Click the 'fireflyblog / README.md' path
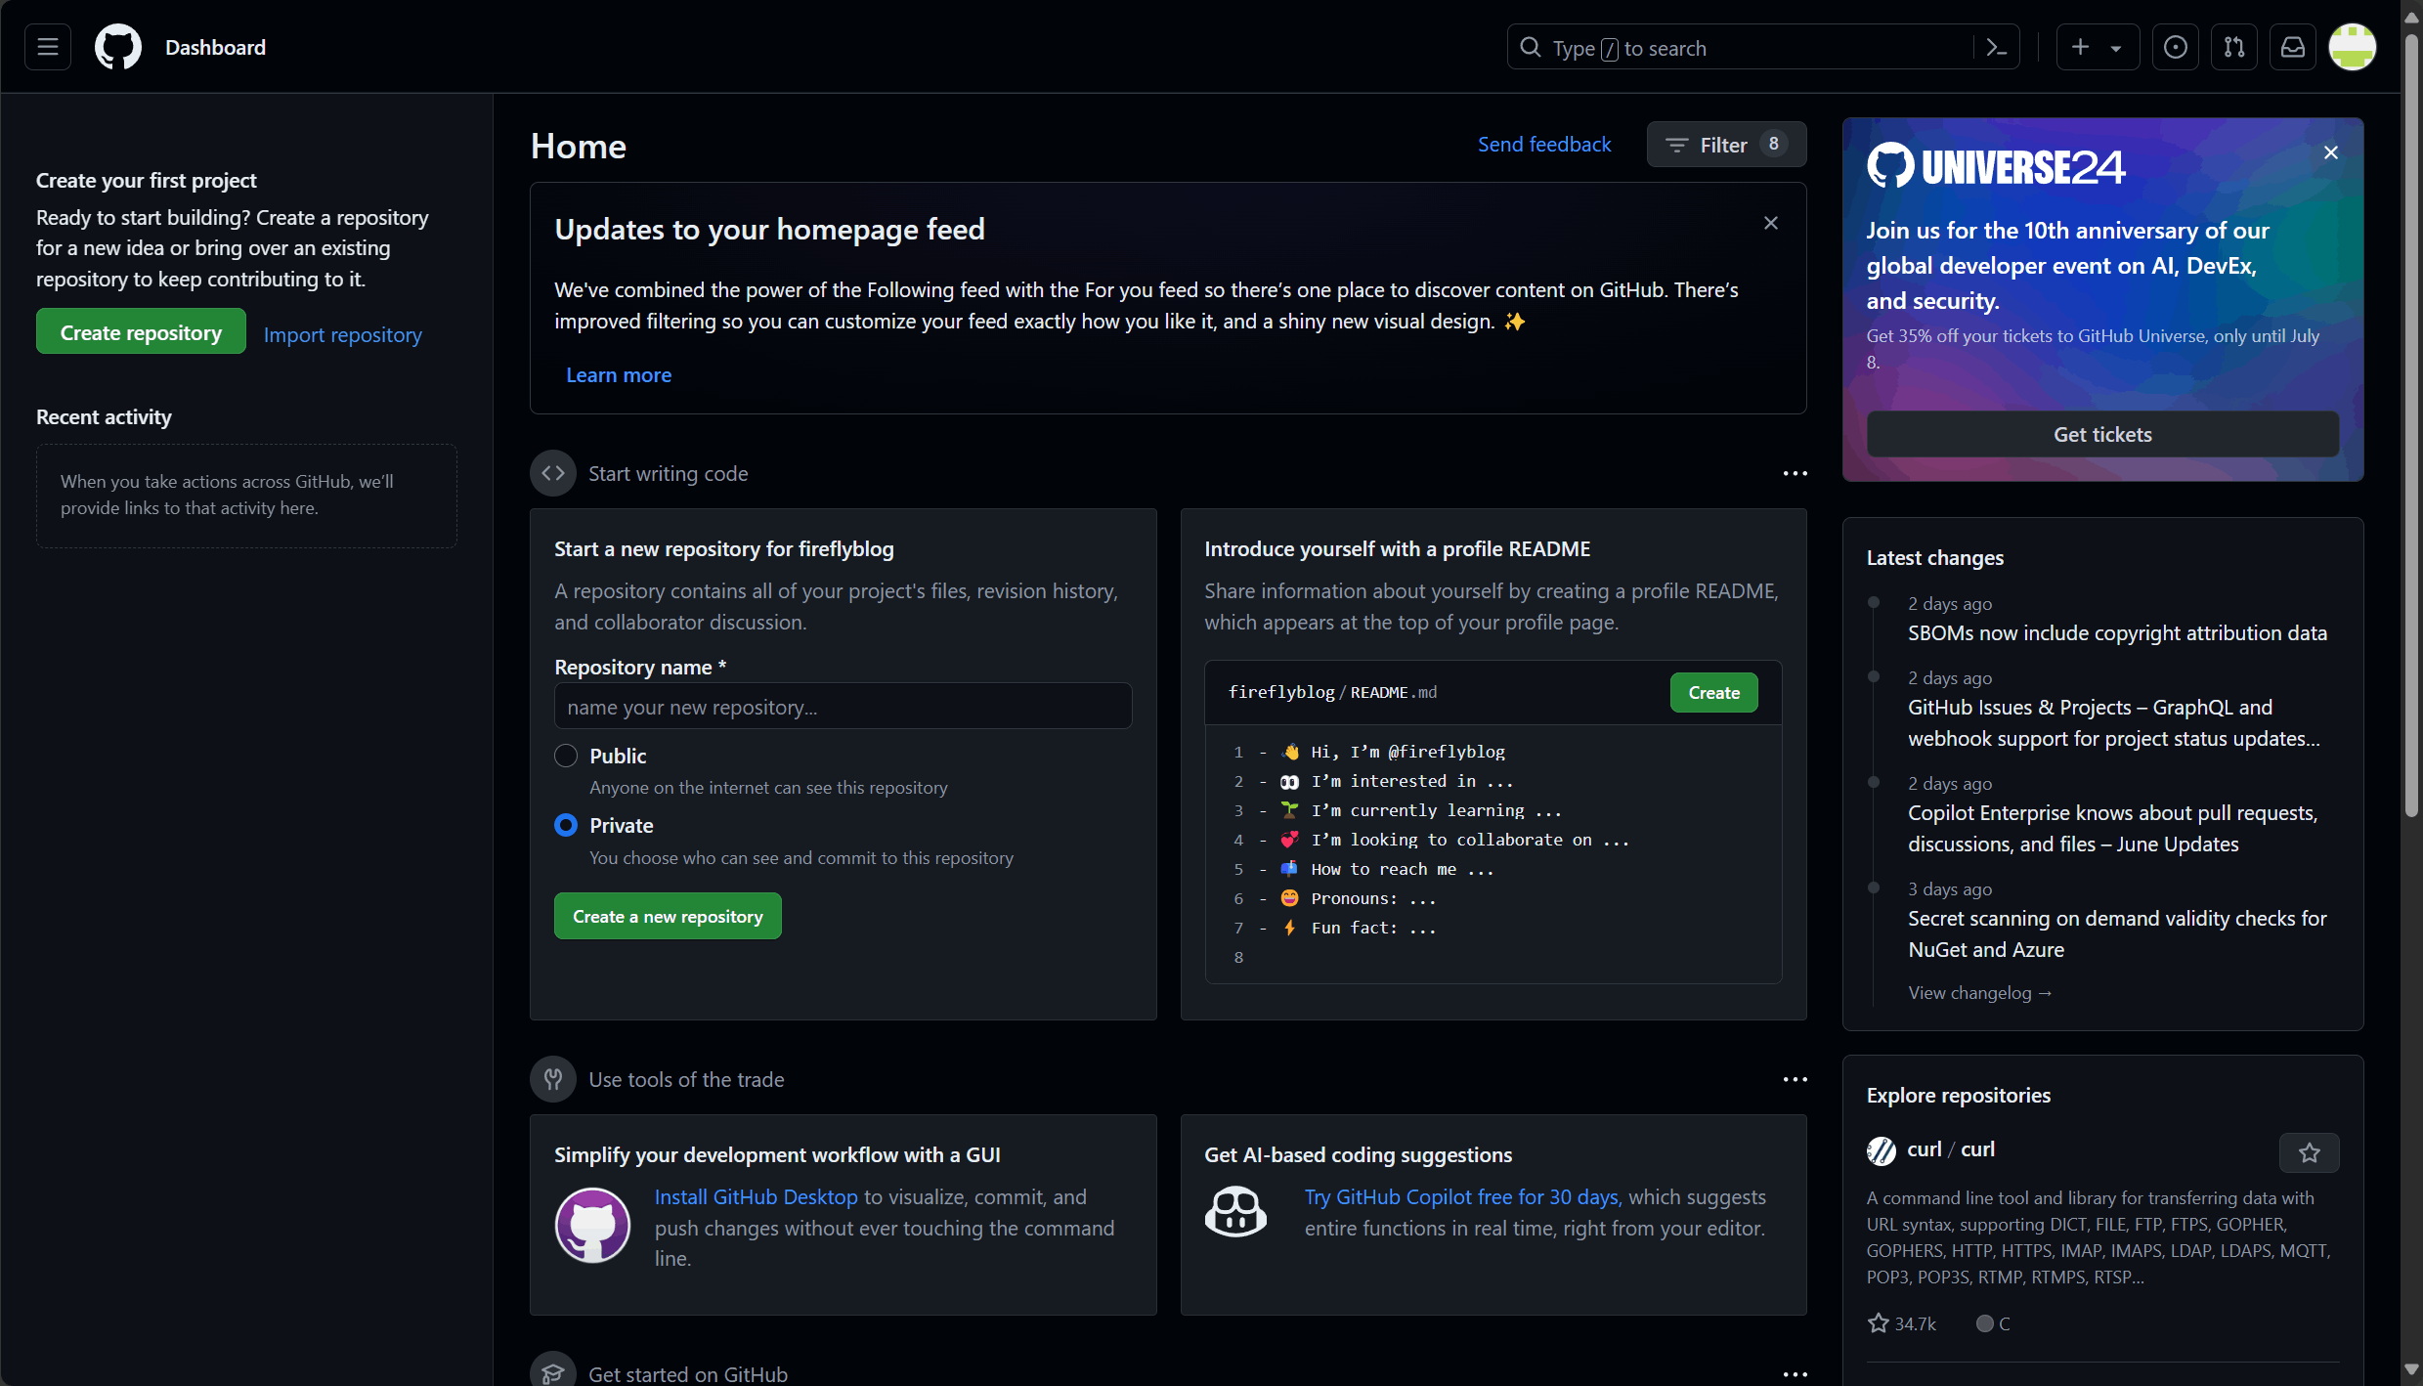This screenshot has height=1386, width=2423. coord(1332,692)
